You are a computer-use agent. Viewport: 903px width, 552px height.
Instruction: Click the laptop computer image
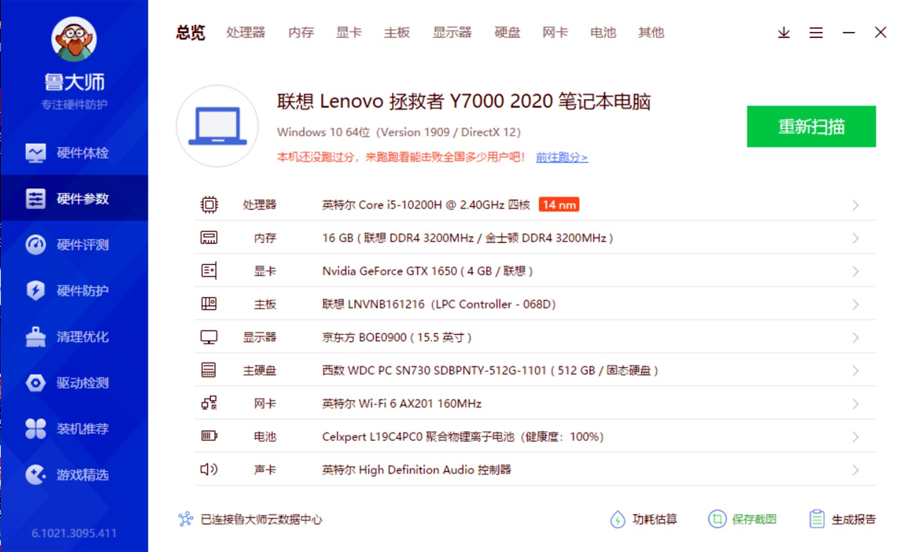pyautogui.click(x=217, y=126)
